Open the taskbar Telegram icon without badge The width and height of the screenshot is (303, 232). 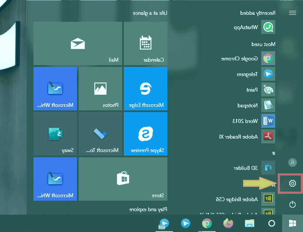(186, 223)
